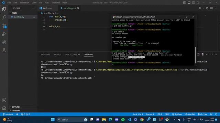This screenshot has height=123, width=220.
Task: Open the Search view in activity bar
Action: [x=4, y=17]
